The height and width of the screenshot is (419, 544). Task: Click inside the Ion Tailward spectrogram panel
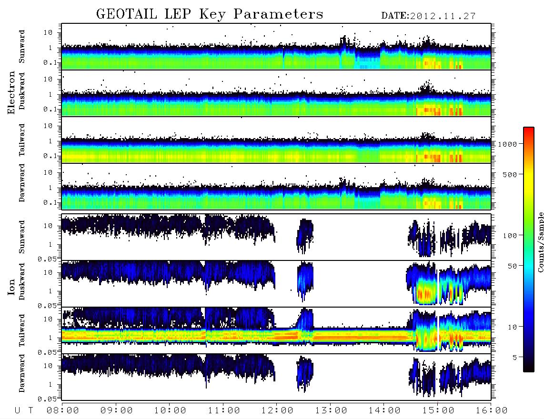pos(276,330)
